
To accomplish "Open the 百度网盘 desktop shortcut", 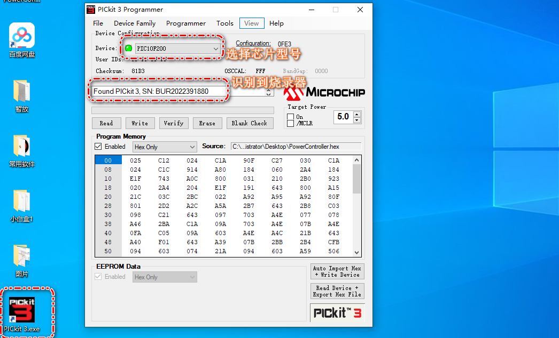I will [x=22, y=40].
